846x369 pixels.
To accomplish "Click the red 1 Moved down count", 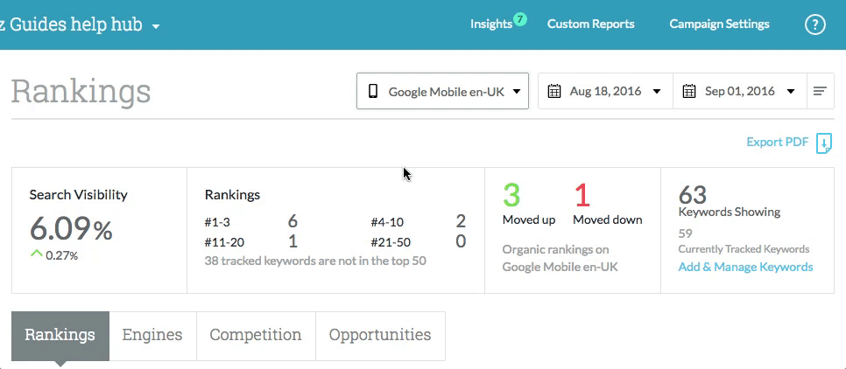I will 582,196.
